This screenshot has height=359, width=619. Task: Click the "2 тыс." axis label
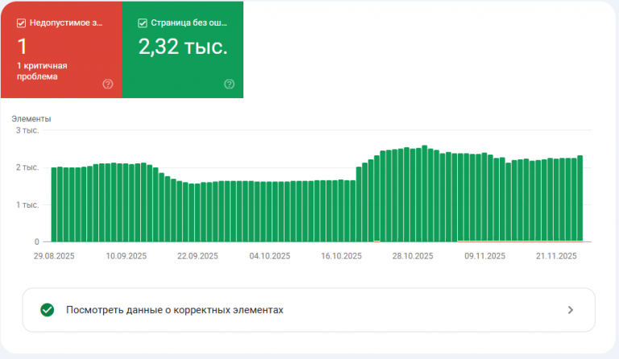click(x=27, y=167)
